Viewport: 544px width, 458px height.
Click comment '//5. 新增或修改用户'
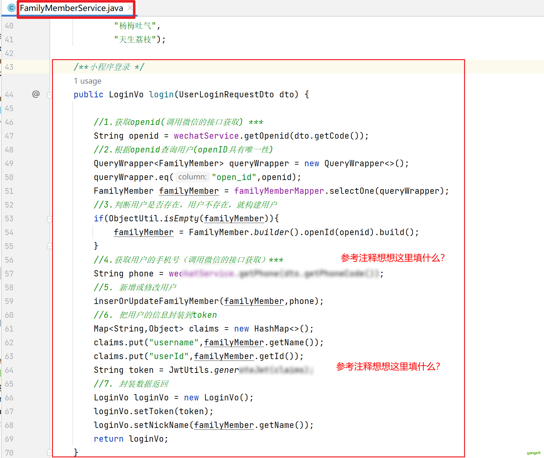click(135, 287)
